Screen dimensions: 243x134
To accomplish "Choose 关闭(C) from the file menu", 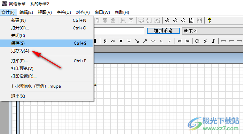I will tap(47, 36).
